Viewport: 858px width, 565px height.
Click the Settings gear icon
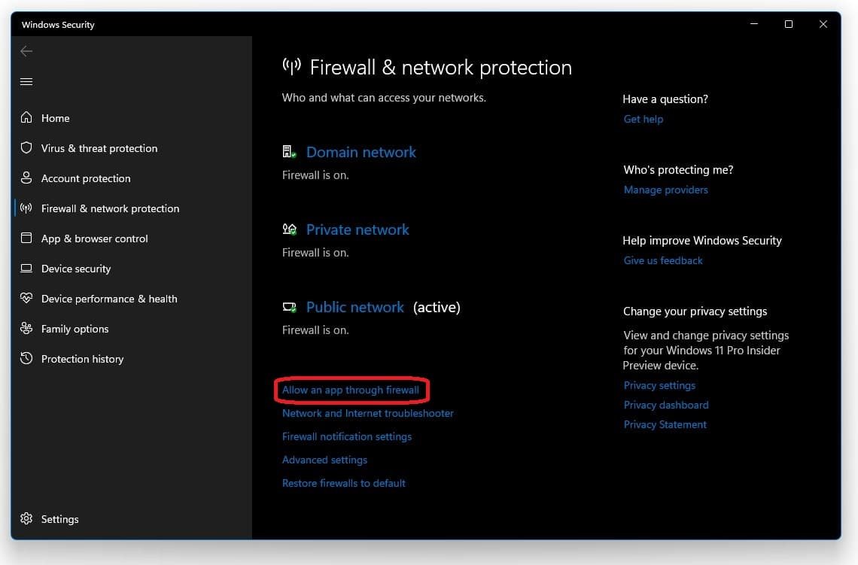pos(26,518)
